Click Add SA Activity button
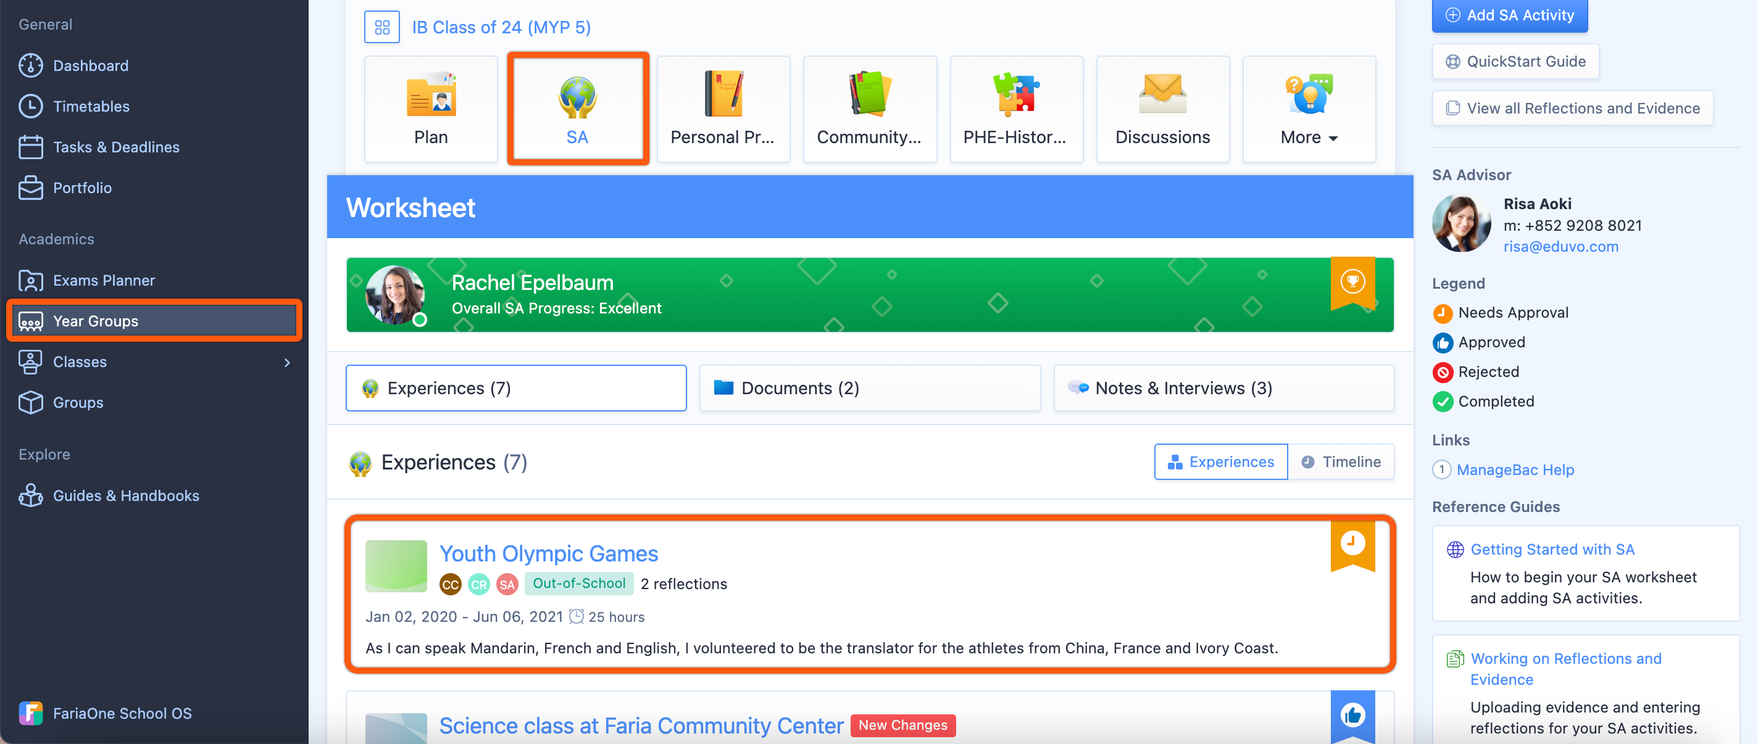1758x744 pixels. [x=1510, y=15]
